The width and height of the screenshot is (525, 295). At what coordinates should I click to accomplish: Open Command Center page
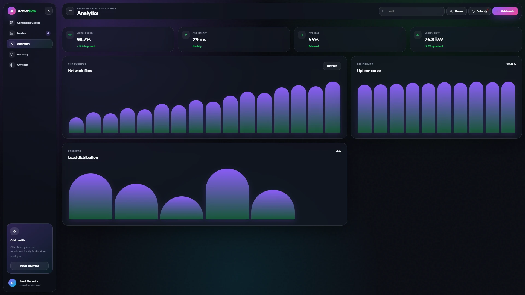pyautogui.click(x=30, y=23)
